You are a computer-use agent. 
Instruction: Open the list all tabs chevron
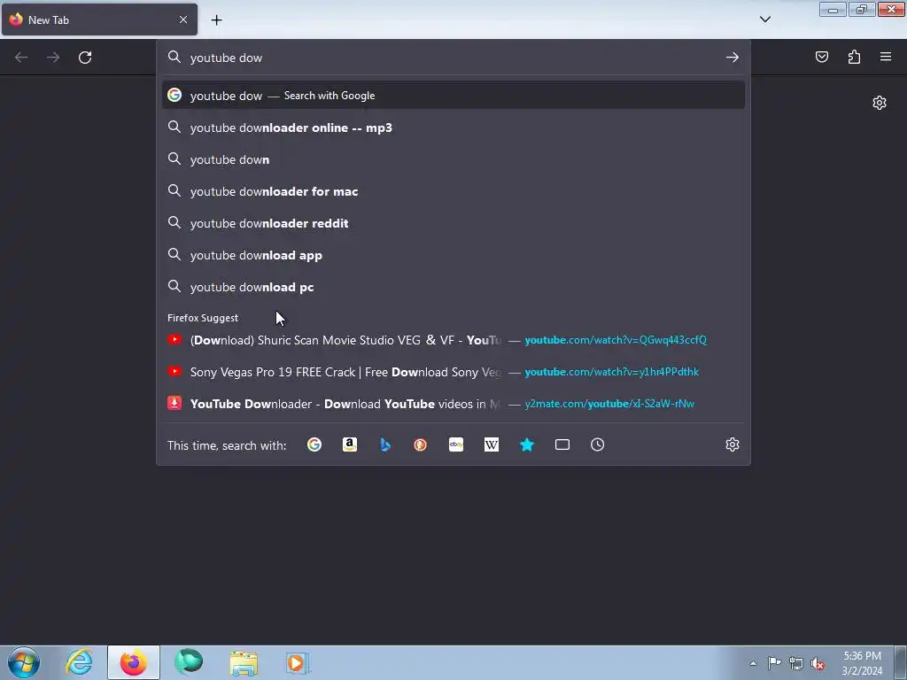coord(765,19)
